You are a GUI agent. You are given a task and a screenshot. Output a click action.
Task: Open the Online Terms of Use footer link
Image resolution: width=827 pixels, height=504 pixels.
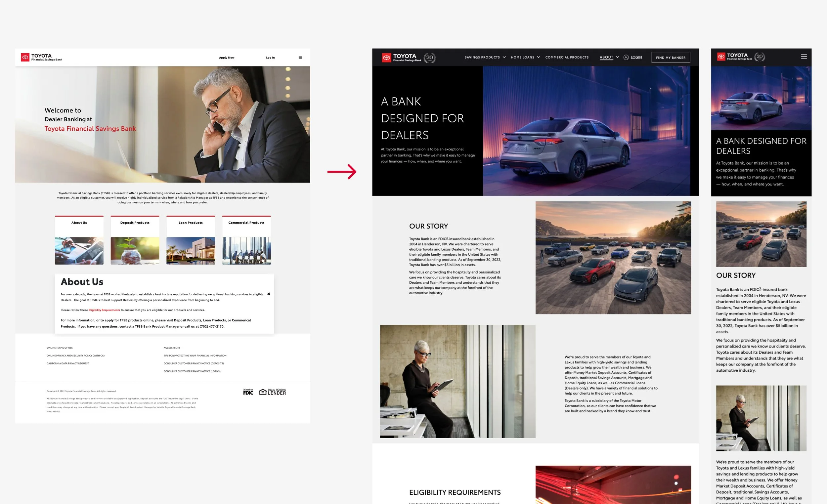[x=60, y=348]
